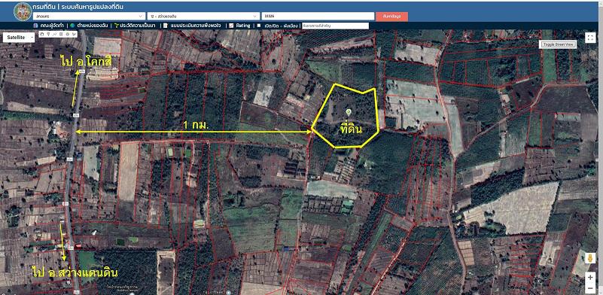Screen dimensions: 603x295
Task: Toggle the city plan overlay checkbox
Action: [259, 26]
